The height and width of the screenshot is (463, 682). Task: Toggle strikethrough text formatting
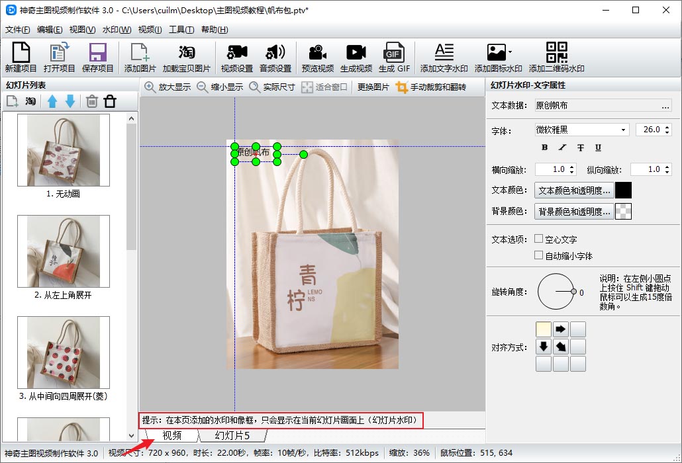pyautogui.click(x=580, y=147)
